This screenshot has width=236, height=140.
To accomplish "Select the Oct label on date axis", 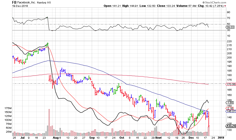I will click(121, 137).
